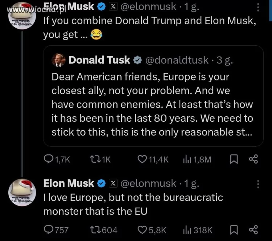Screen dimensions: 272x241
Task: Open more options on the second tweet
Action: click(x=258, y=184)
